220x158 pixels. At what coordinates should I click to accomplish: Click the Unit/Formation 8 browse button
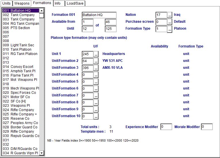point(96,102)
